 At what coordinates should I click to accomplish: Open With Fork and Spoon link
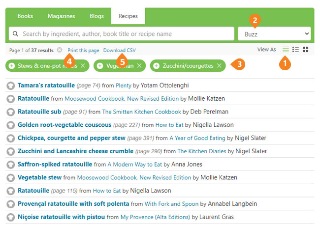point(171,204)
